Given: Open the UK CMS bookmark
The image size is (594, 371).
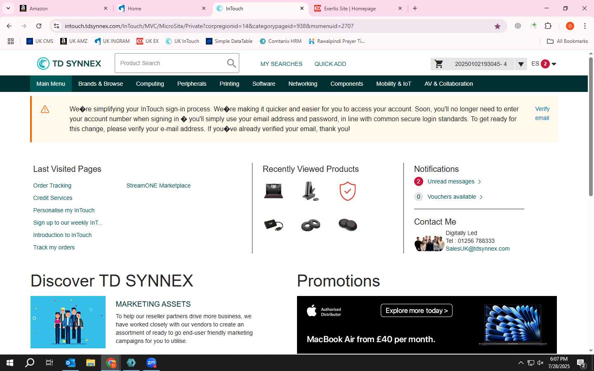Looking at the screenshot, I should 40,41.
